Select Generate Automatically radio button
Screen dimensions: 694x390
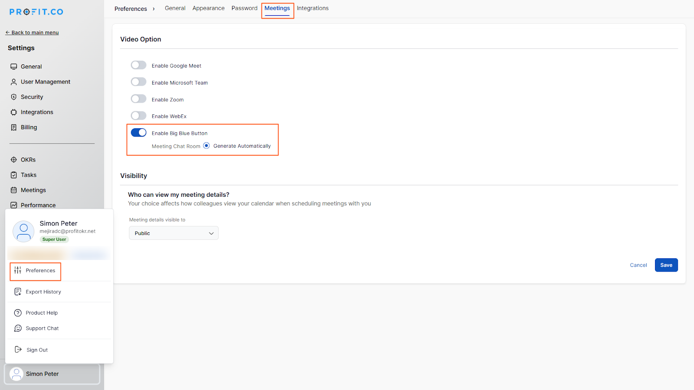[206, 146]
